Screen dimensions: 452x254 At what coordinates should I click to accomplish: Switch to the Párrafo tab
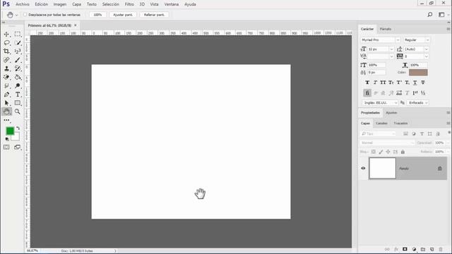click(x=386, y=29)
